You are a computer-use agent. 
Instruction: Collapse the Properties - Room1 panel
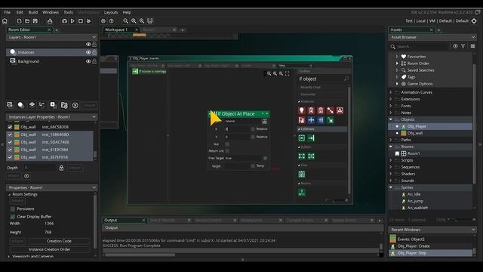tap(94, 187)
